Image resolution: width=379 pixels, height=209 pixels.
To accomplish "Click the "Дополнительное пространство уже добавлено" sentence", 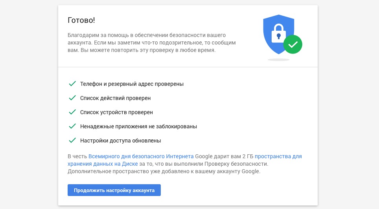I will coord(164,172).
